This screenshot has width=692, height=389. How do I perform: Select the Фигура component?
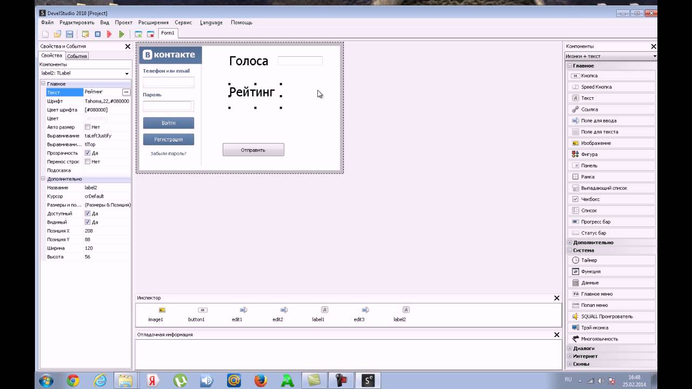click(612, 155)
